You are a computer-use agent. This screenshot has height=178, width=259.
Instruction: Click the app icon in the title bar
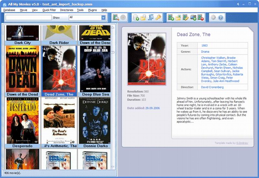[5, 4]
